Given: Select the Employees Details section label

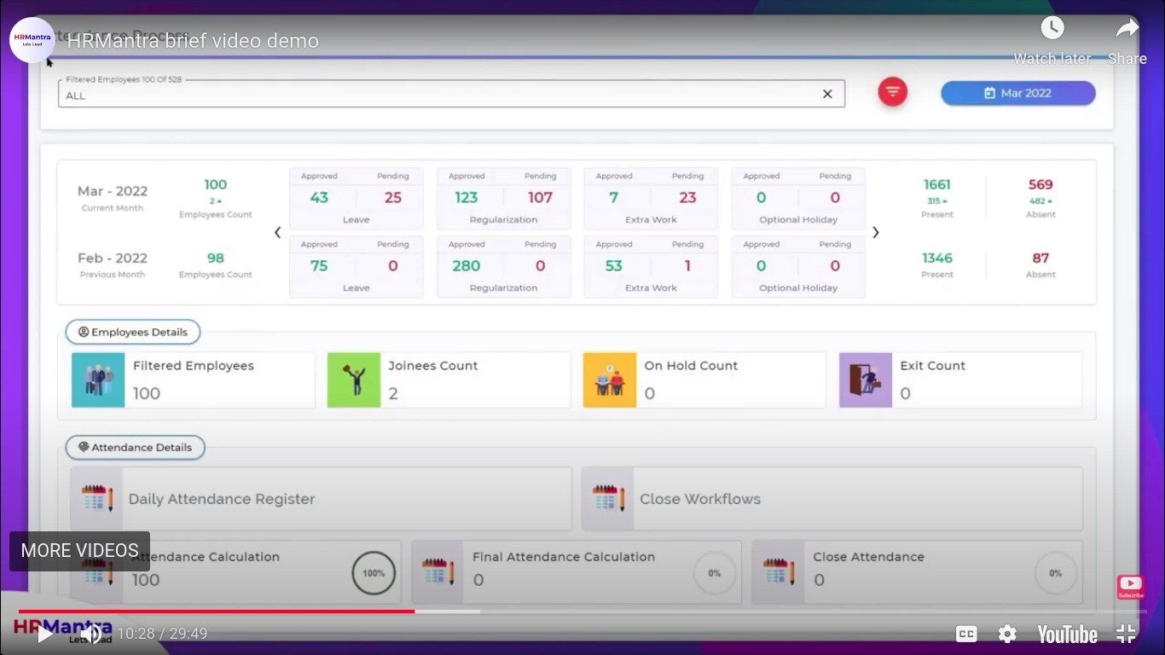Looking at the screenshot, I should 133,332.
